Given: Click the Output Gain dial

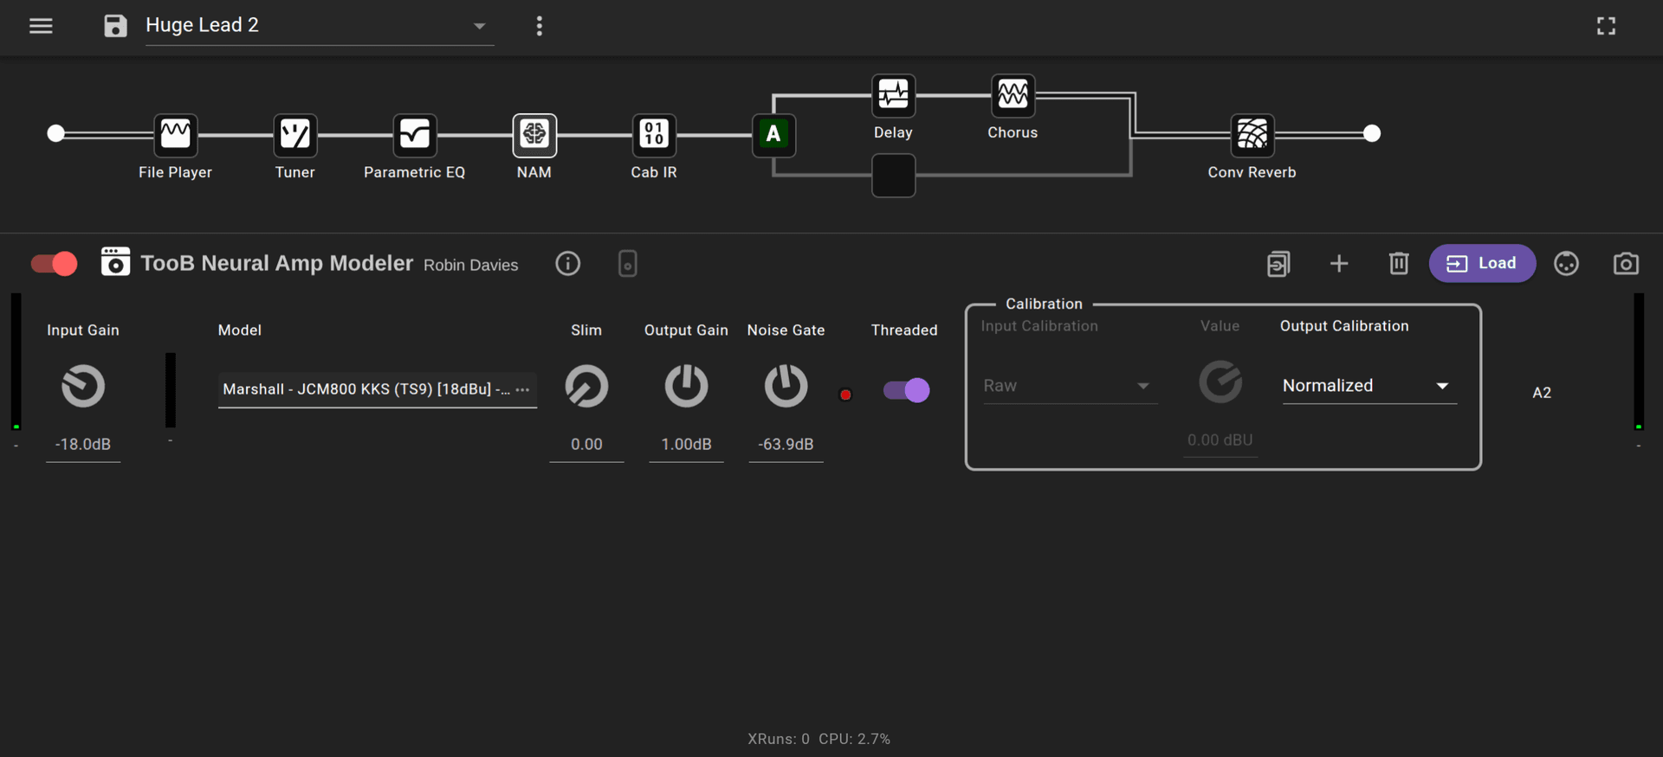Looking at the screenshot, I should click(686, 386).
